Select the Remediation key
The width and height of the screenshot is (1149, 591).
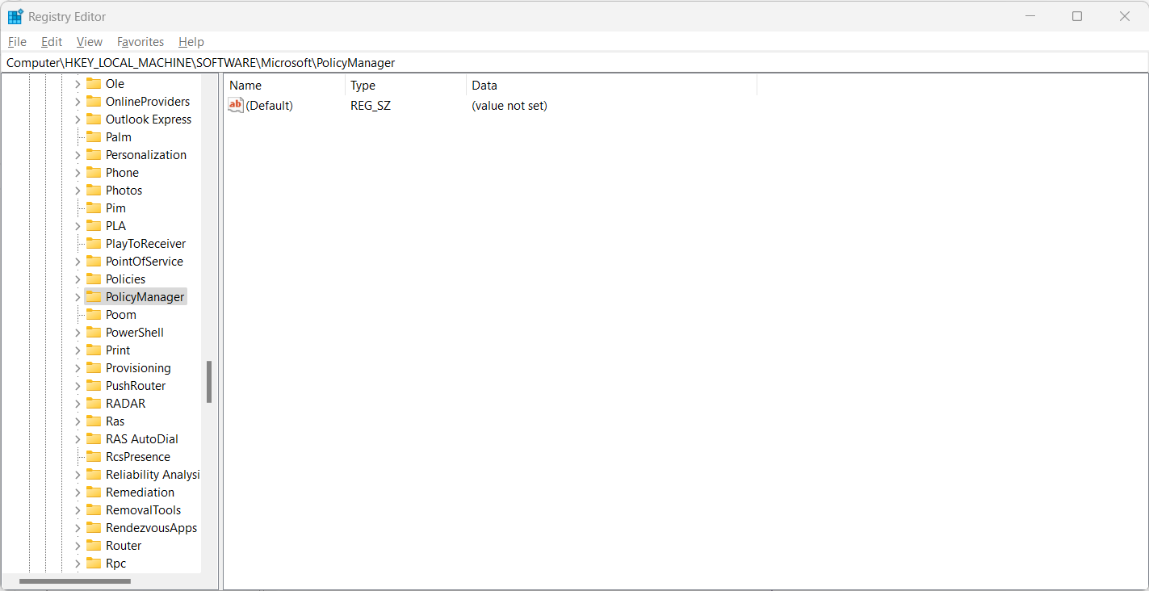pyautogui.click(x=140, y=492)
